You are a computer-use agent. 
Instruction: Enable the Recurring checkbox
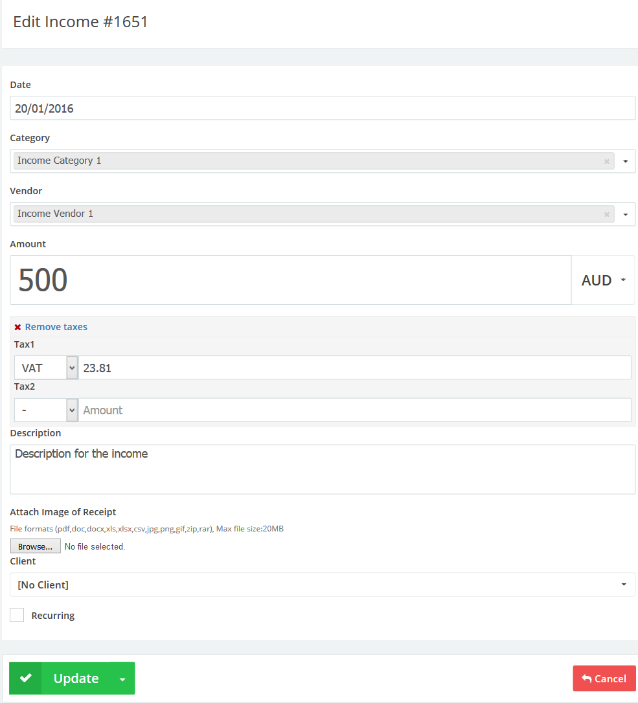point(17,615)
